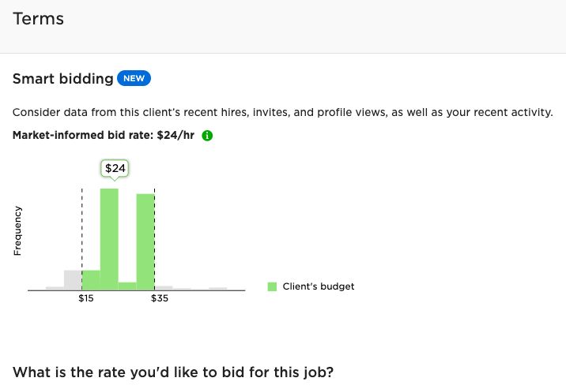566x389 pixels.
Task: Click the Consider data description paragraph
Action: point(282,113)
